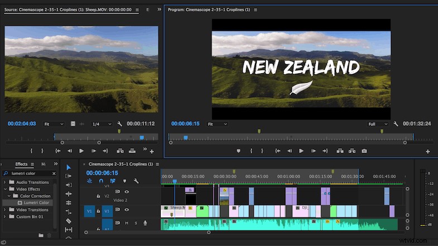The height and width of the screenshot is (246, 438).
Task: Add marker in Program monitor
Action: point(238,151)
